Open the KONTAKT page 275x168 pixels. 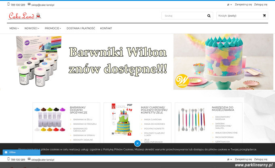(106, 28)
